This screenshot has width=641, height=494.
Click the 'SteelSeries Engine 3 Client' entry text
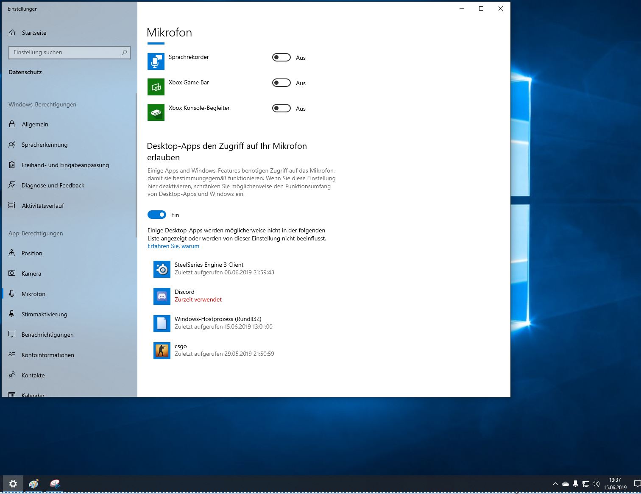[209, 265]
